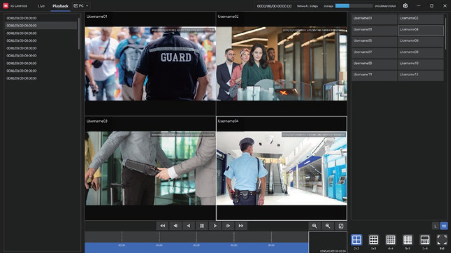Click the fast forward playback button
This screenshot has width=451, height=253.
[x=241, y=226]
